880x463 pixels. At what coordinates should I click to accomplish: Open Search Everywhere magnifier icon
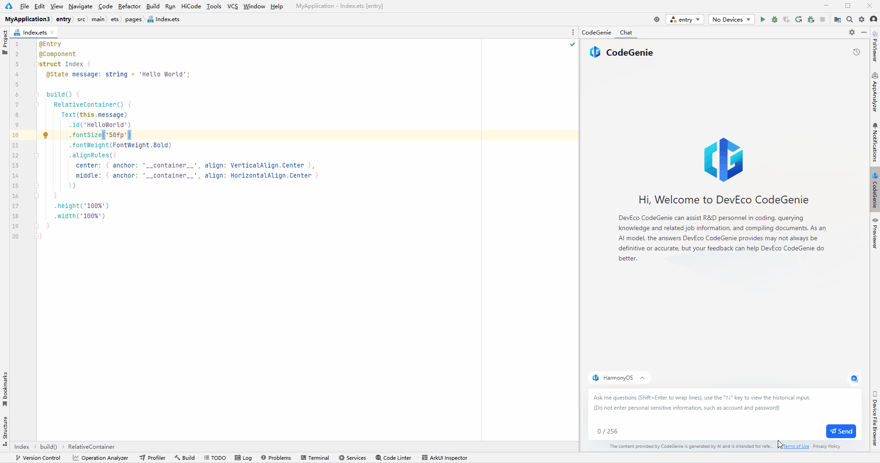tap(850, 19)
